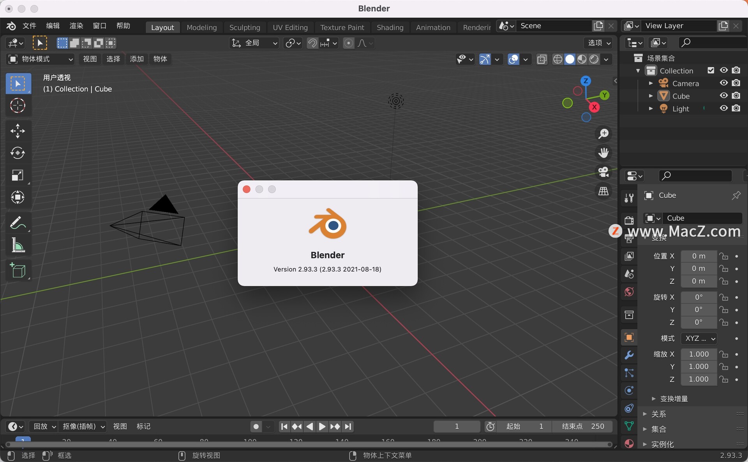Open the Modifier properties wrench tab
748x462 pixels.
tap(629, 355)
